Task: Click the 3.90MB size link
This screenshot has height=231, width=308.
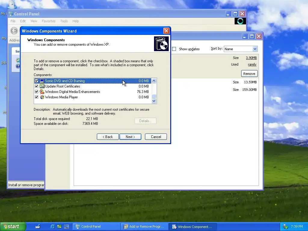Action: tap(251, 58)
